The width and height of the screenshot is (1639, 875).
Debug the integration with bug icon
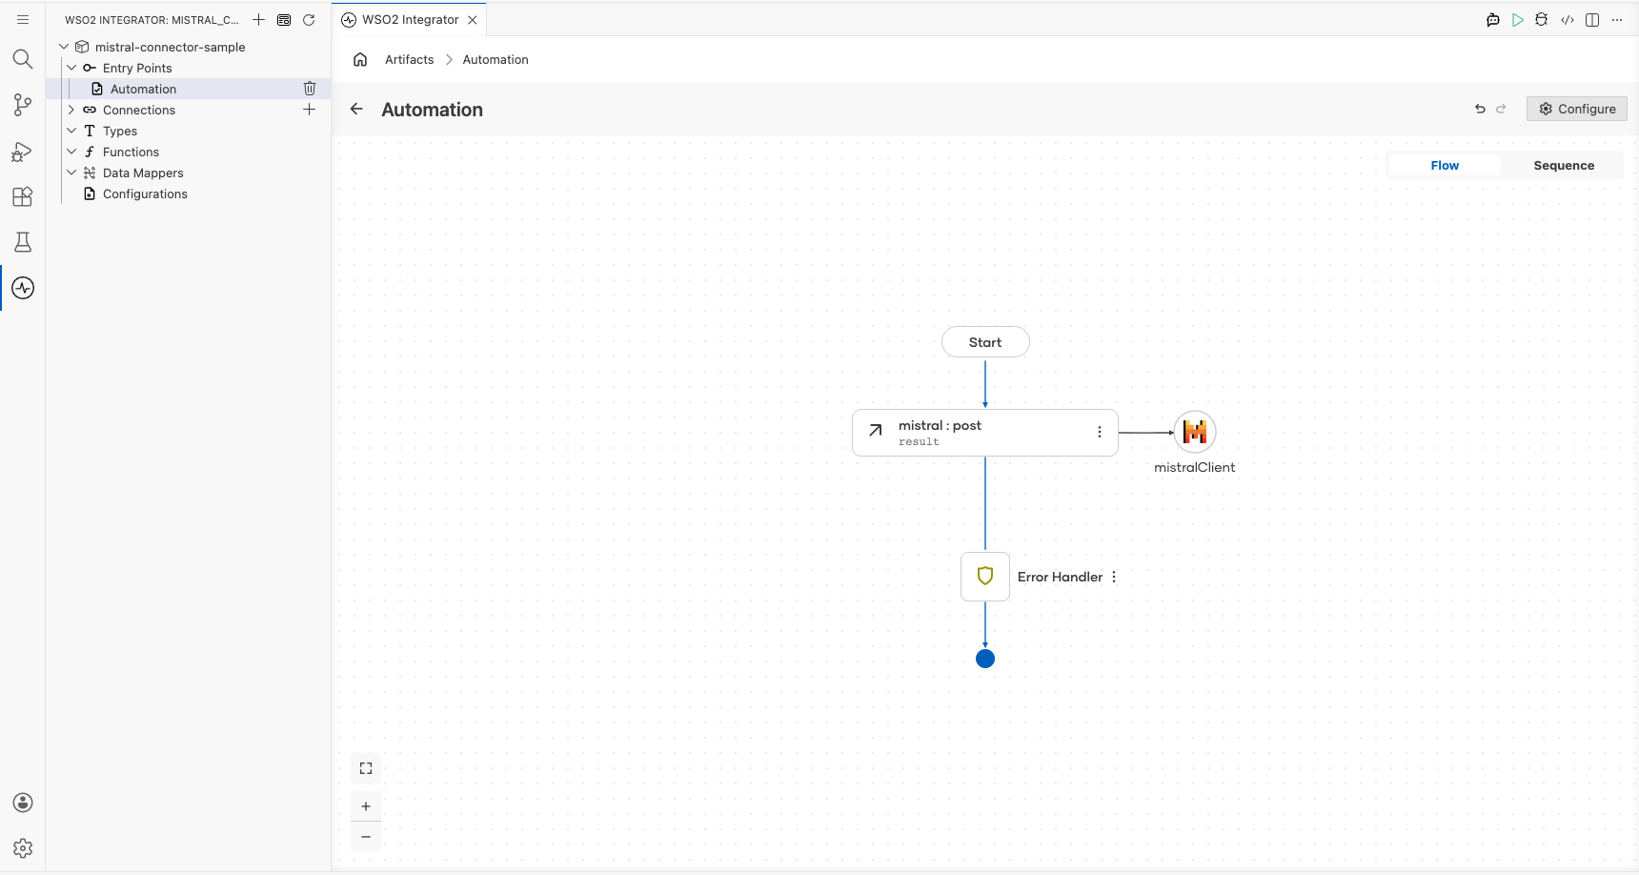pos(1542,19)
